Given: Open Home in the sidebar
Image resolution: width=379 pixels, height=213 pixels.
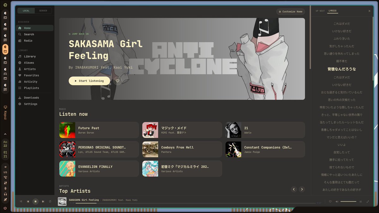Looking at the screenshot, I should tap(34, 28).
